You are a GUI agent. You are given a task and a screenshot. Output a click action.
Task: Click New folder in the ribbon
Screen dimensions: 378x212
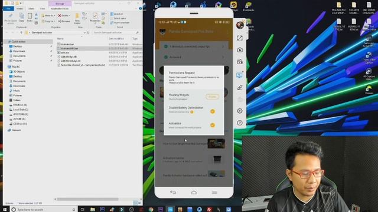point(77,18)
